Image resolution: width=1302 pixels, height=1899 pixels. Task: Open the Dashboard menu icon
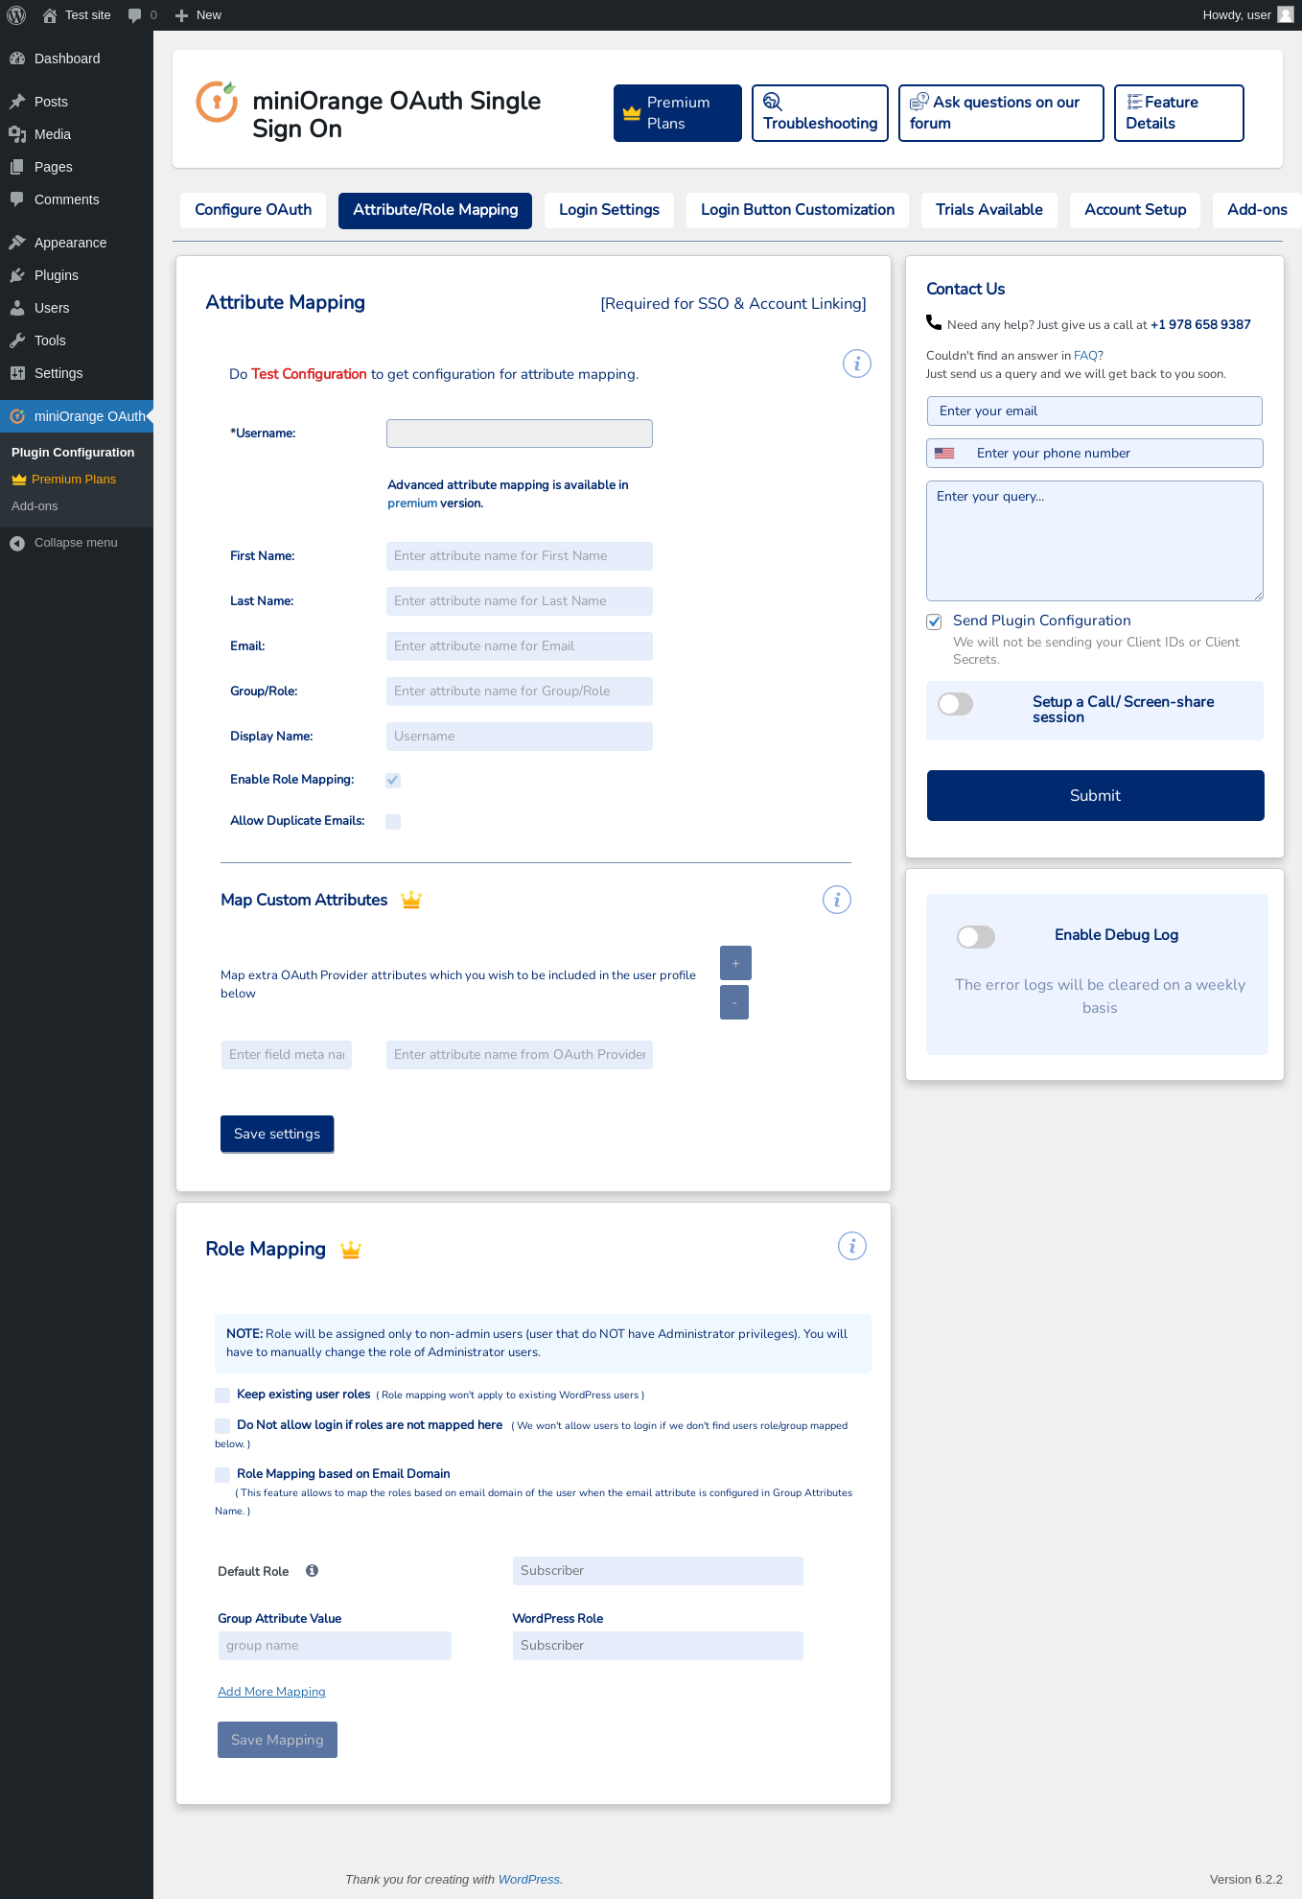[17, 59]
